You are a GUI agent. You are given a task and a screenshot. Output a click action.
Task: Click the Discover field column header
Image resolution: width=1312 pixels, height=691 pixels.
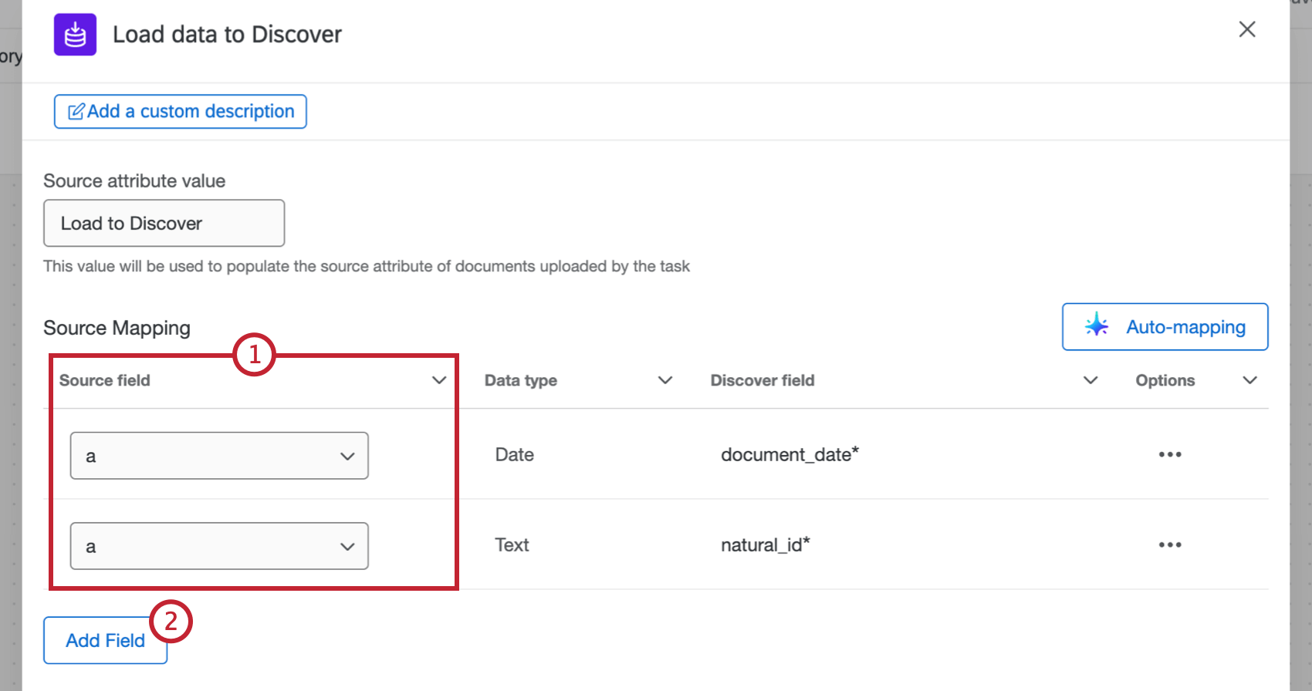762,380
